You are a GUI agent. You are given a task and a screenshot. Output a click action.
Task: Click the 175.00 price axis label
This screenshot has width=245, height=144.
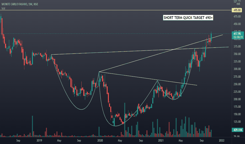[237, 107]
